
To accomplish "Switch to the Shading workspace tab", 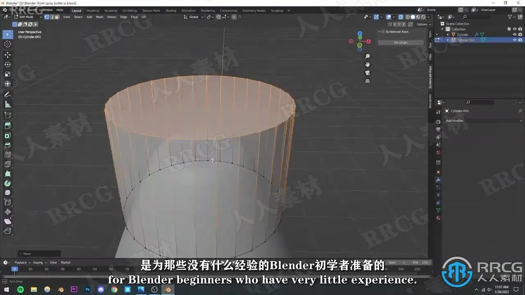I will point(171,10).
